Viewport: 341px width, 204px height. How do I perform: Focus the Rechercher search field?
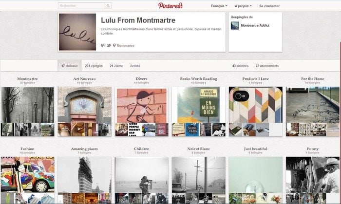coord(81,6)
